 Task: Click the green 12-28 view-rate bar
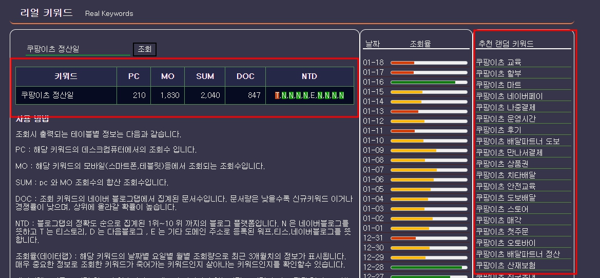pos(429,267)
